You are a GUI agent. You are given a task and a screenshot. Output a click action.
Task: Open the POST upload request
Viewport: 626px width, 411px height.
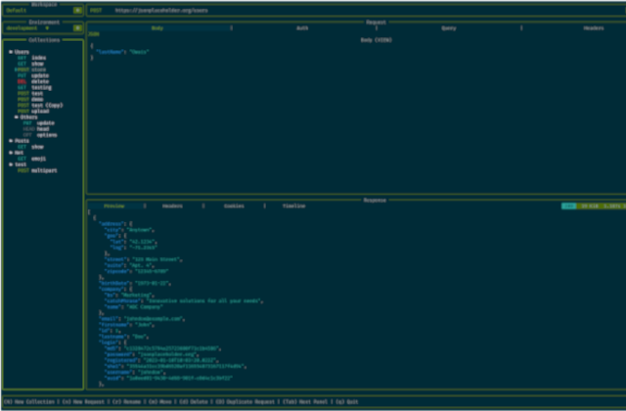tap(39, 111)
